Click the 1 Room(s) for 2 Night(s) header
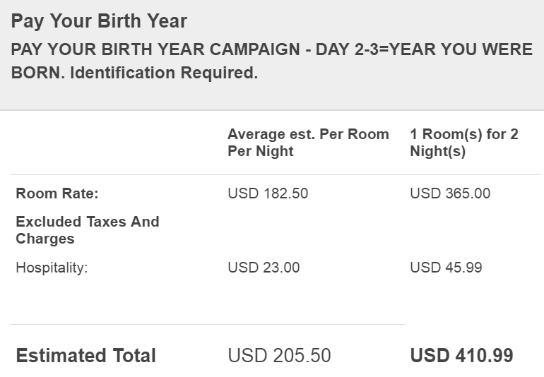Viewport: 544px width, 377px height. point(464,143)
